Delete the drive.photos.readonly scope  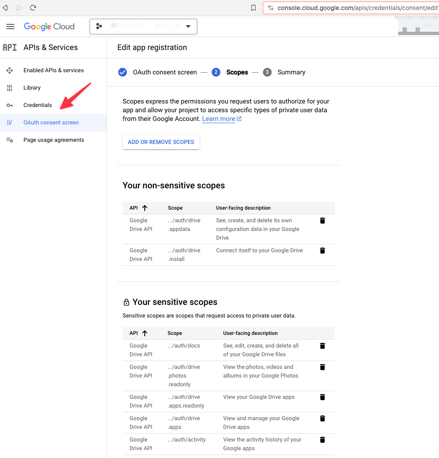(322, 367)
